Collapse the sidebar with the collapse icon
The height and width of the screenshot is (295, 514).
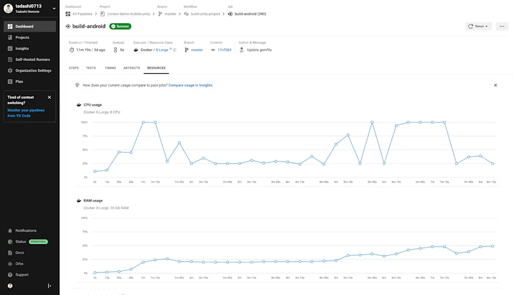tap(50, 286)
